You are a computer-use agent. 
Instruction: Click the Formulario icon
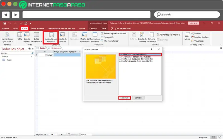pyautogui.click(x=75, y=36)
